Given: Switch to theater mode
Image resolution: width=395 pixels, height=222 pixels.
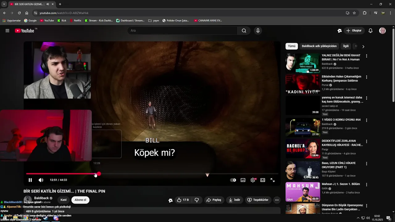Looking at the screenshot, I should click(x=263, y=180).
